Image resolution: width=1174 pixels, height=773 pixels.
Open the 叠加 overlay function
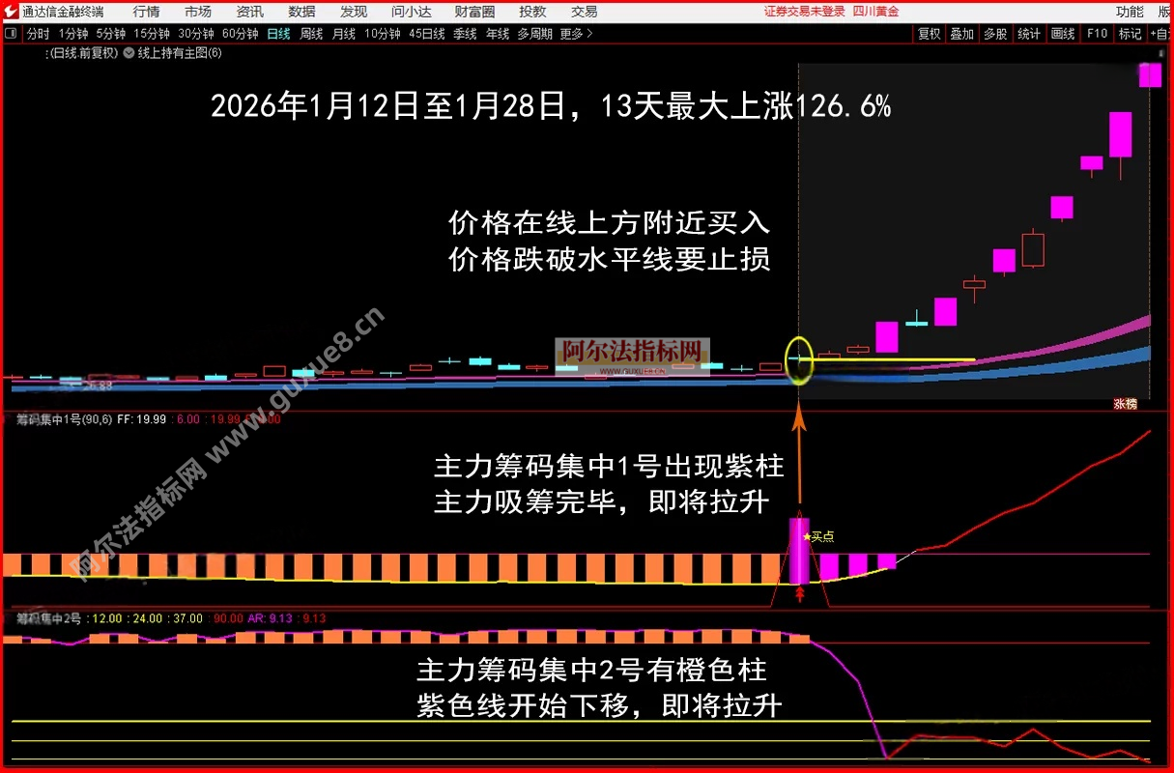tap(961, 33)
